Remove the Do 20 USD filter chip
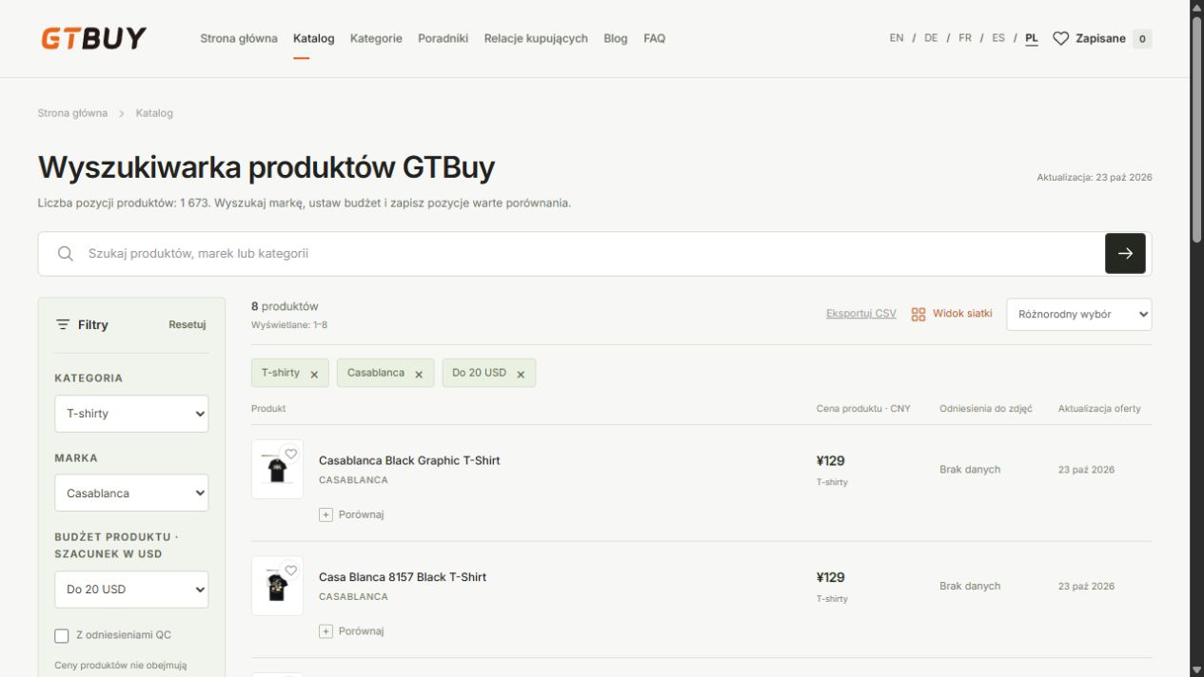 [x=521, y=374]
